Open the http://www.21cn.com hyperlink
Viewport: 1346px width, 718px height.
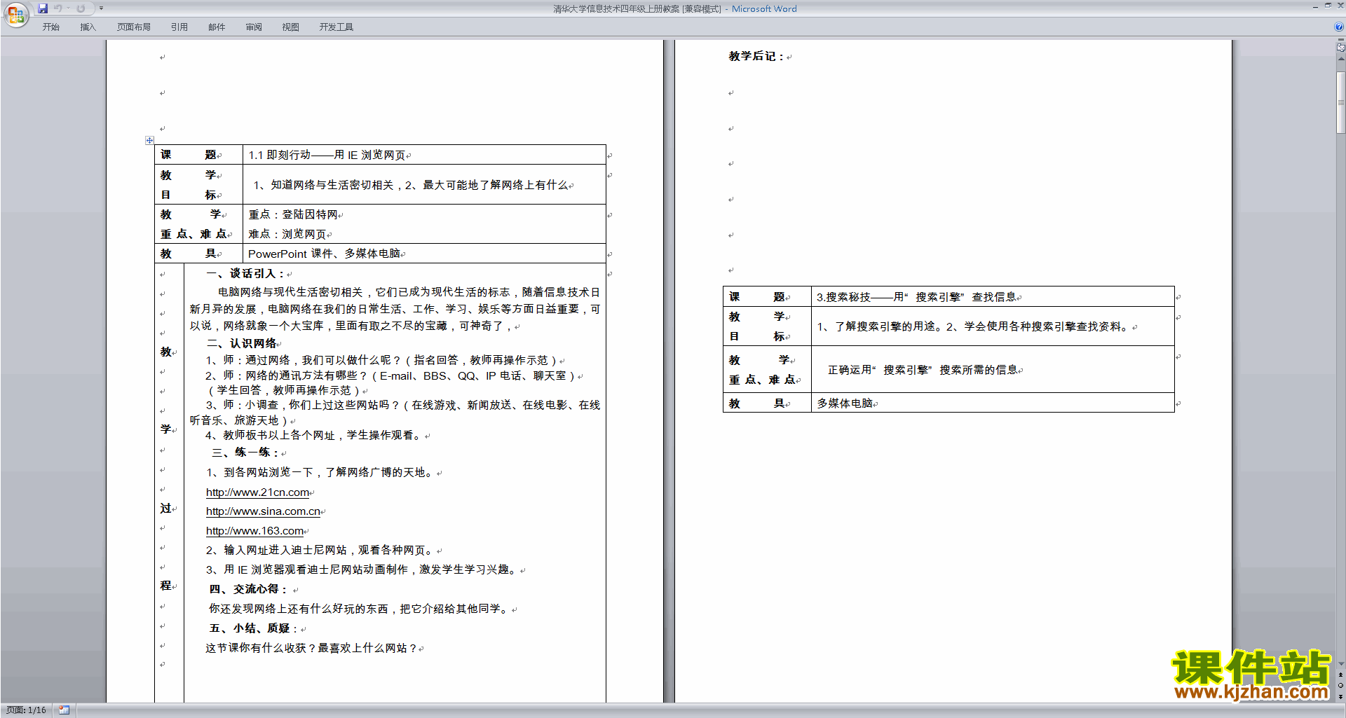point(257,492)
